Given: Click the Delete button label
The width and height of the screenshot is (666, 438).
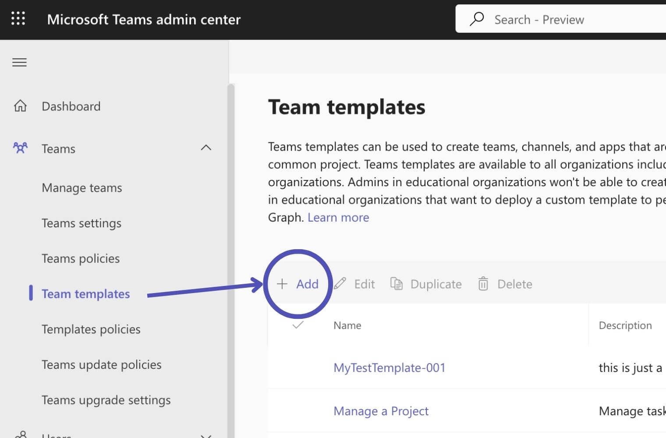Looking at the screenshot, I should click(x=515, y=284).
